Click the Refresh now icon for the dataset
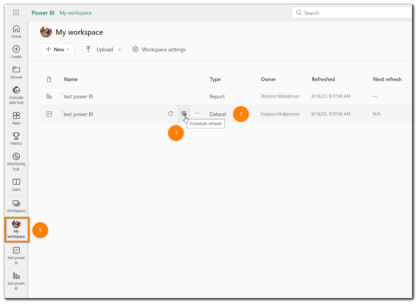Screen dimensions: 420x306 click(x=171, y=113)
